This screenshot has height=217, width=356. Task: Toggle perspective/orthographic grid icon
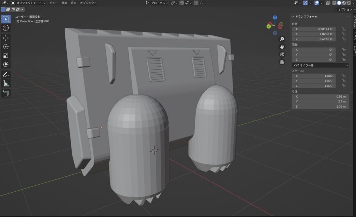[282, 62]
